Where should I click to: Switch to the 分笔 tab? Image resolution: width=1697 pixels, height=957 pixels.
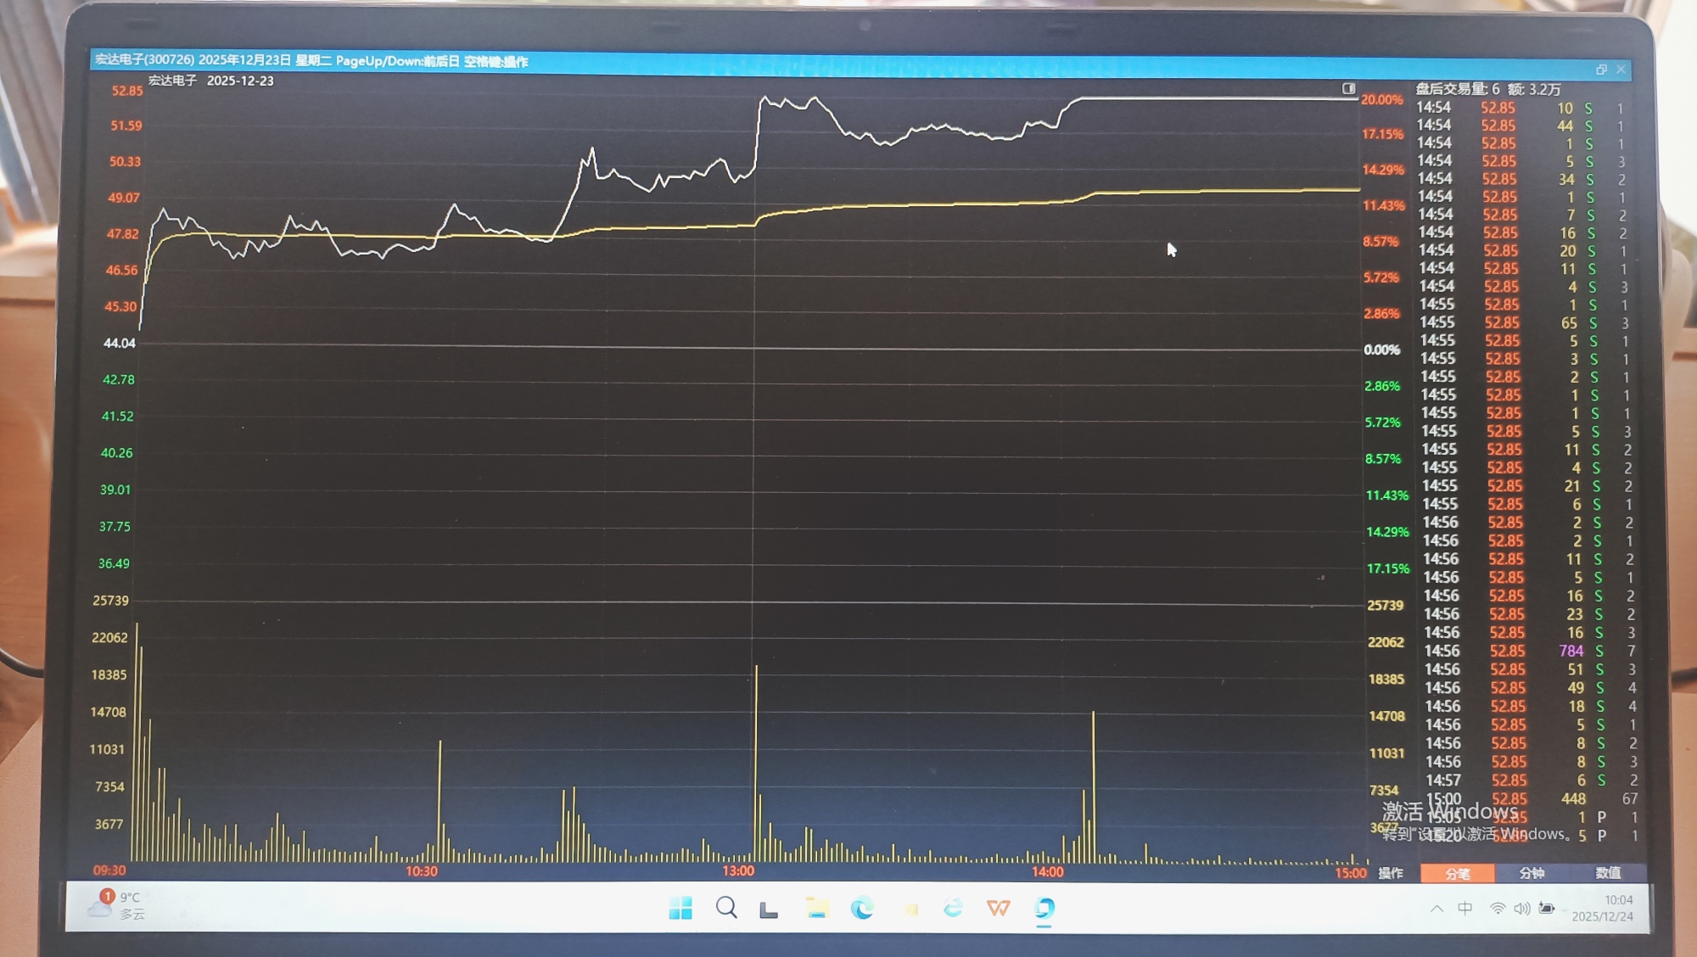[x=1457, y=873]
